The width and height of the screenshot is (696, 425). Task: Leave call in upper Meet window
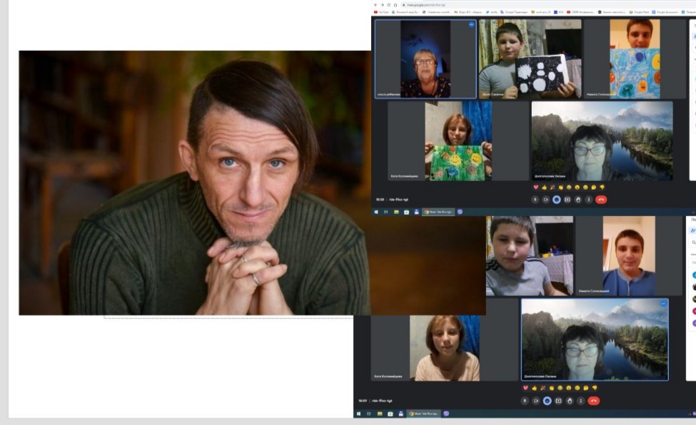pyautogui.click(x=601, y=200)
